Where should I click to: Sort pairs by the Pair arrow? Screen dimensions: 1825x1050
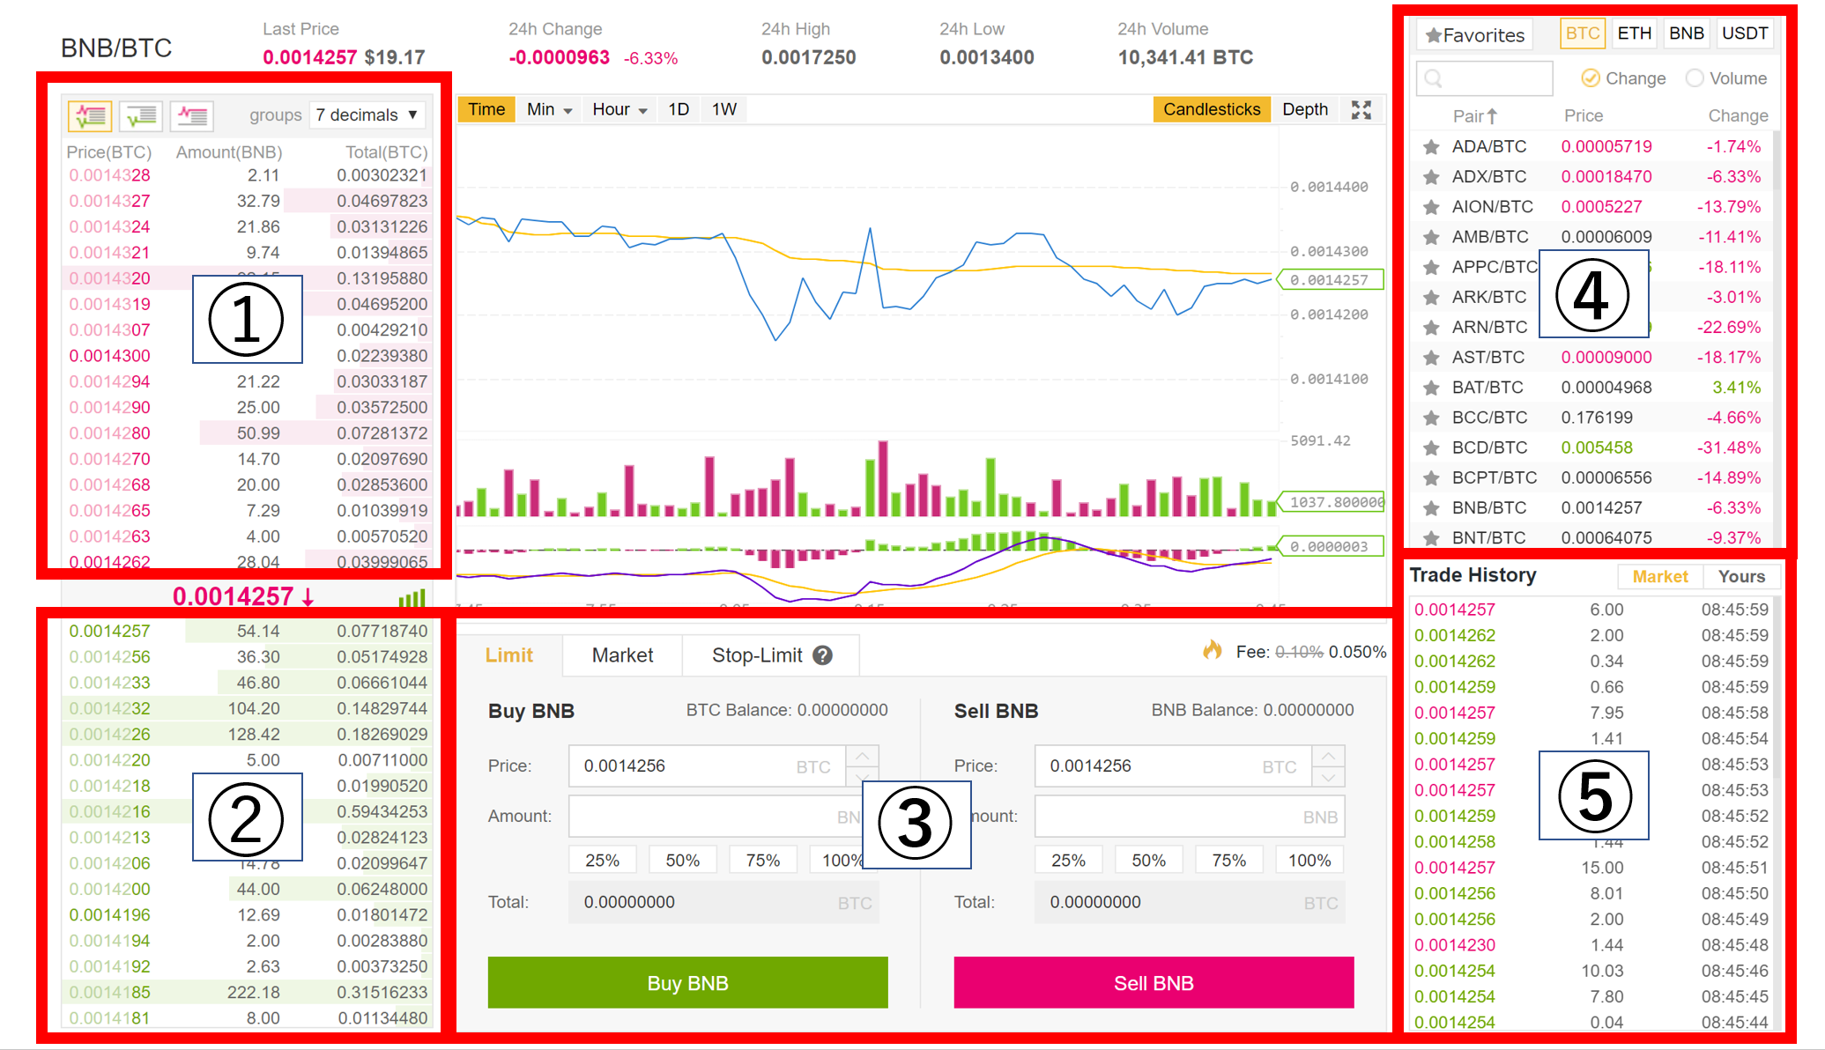[1492, 116]
